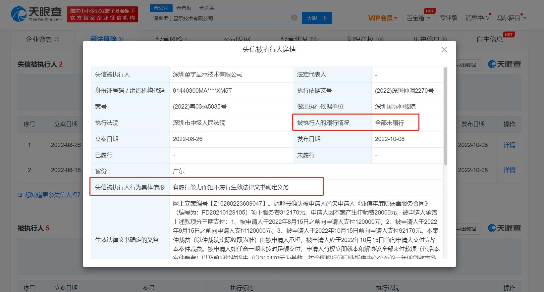
Task: Switch to the 查关系 search tab
Action: pos(206,8)
